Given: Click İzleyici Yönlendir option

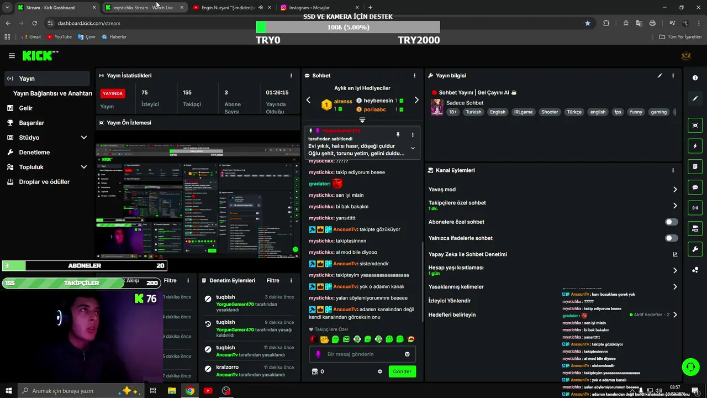Looking at the screenshot, I should coord(450,301).
